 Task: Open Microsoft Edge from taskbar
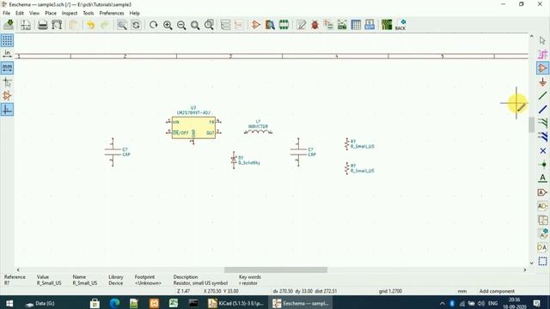(x=114, y=303)
